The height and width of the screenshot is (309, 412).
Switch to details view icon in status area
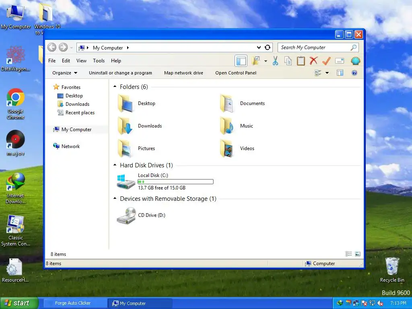(x=348, y=254)
